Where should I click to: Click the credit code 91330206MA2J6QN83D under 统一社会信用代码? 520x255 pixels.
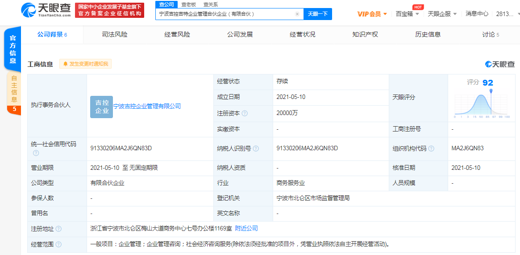[x=121, y=148]
